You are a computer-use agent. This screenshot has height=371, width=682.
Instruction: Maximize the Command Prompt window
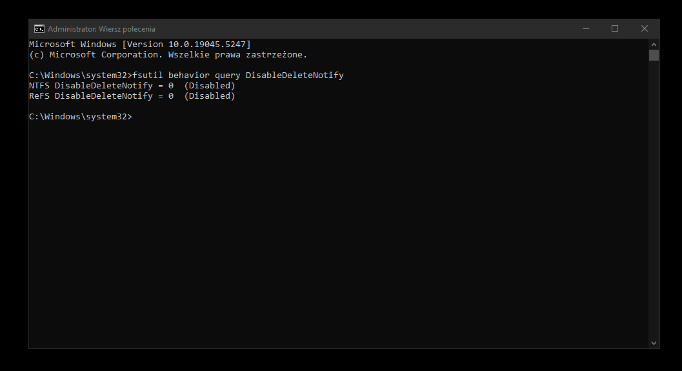pos(615,28)
